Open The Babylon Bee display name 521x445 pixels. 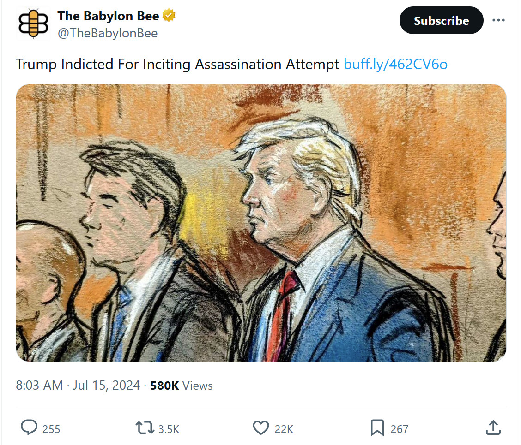pos(108,16)
